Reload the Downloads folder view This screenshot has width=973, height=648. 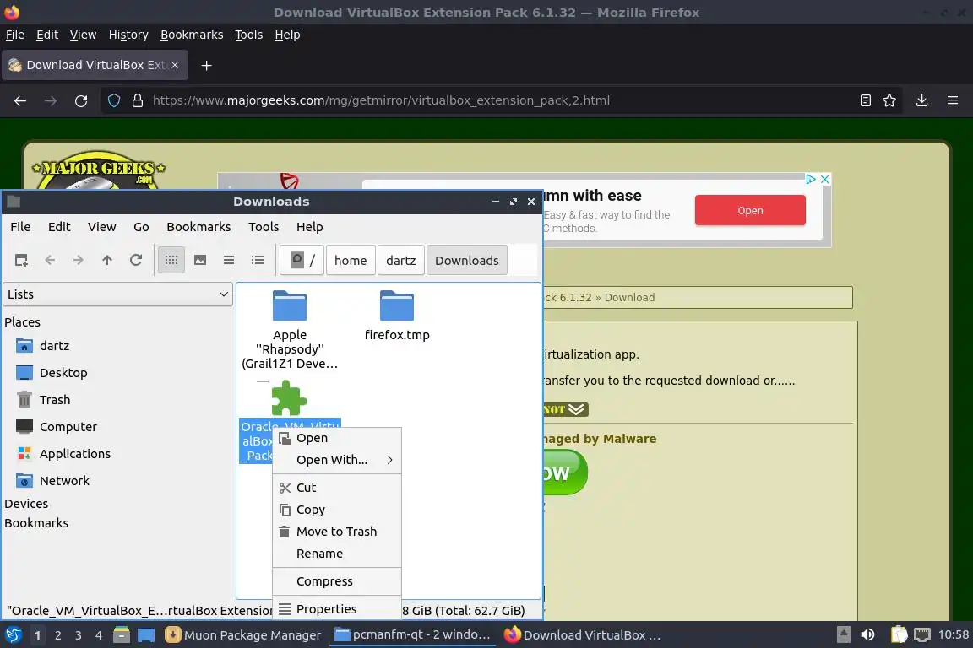(x=136, y=261)
